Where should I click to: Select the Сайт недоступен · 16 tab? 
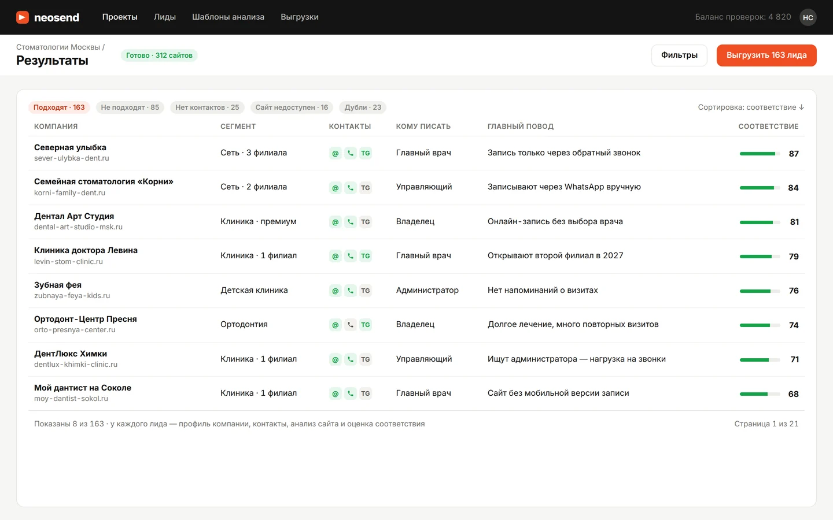point(292,107)
